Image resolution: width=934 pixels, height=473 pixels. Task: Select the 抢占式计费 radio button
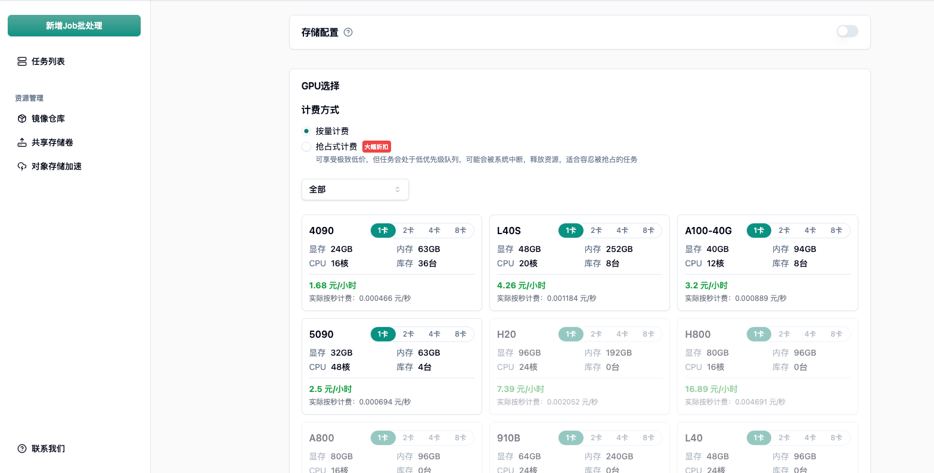[x=306, y=147]
